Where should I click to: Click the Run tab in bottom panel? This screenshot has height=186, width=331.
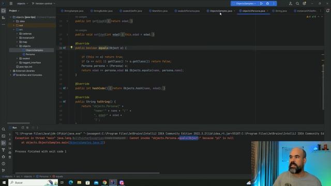tap(14, 128)
